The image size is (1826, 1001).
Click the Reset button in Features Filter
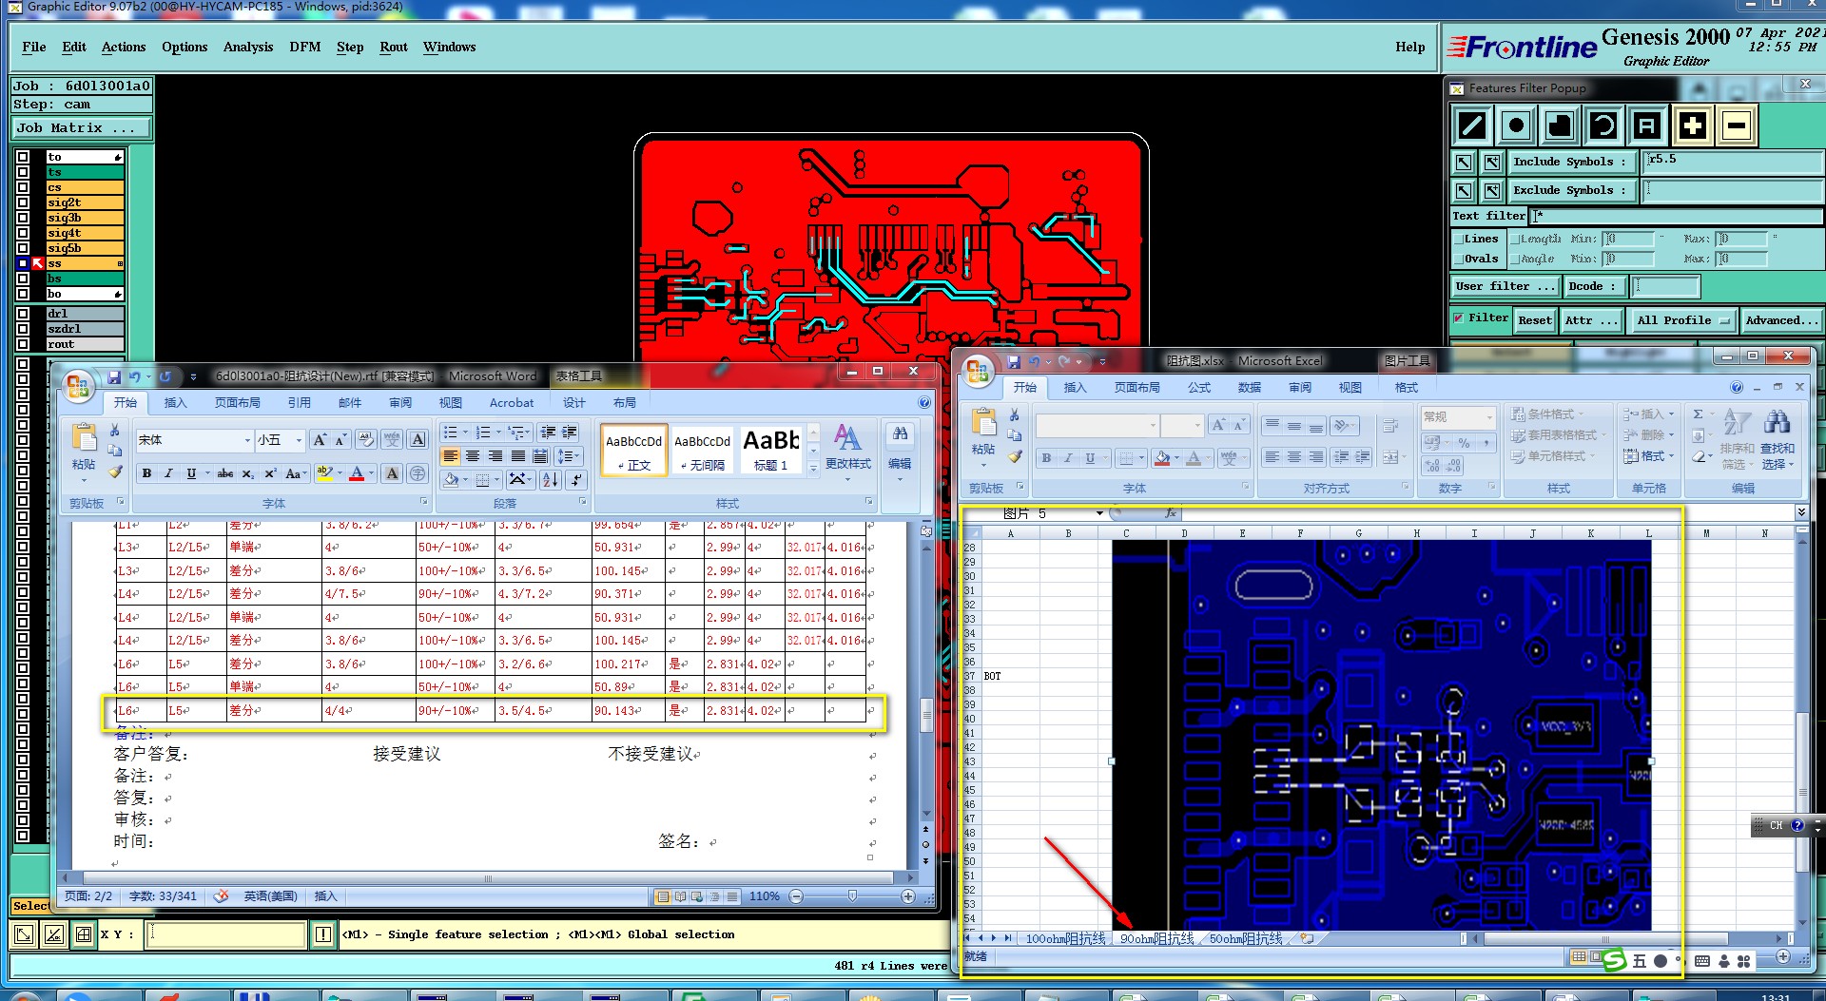tap(1535, 321)
